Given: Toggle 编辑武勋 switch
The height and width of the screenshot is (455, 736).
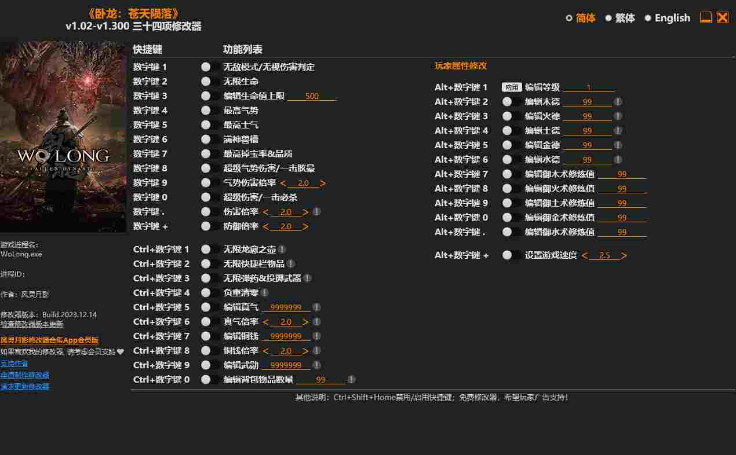Looking at the screenshot, I should pyautogui.click(x=210, y=365).
